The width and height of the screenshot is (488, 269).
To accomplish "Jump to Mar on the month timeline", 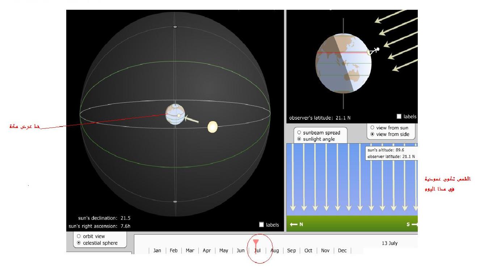I will [190, 251].
